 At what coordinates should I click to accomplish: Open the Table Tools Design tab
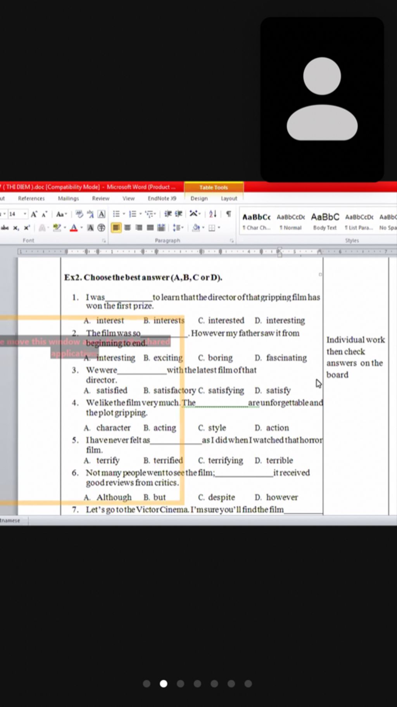tap(199, 199)
